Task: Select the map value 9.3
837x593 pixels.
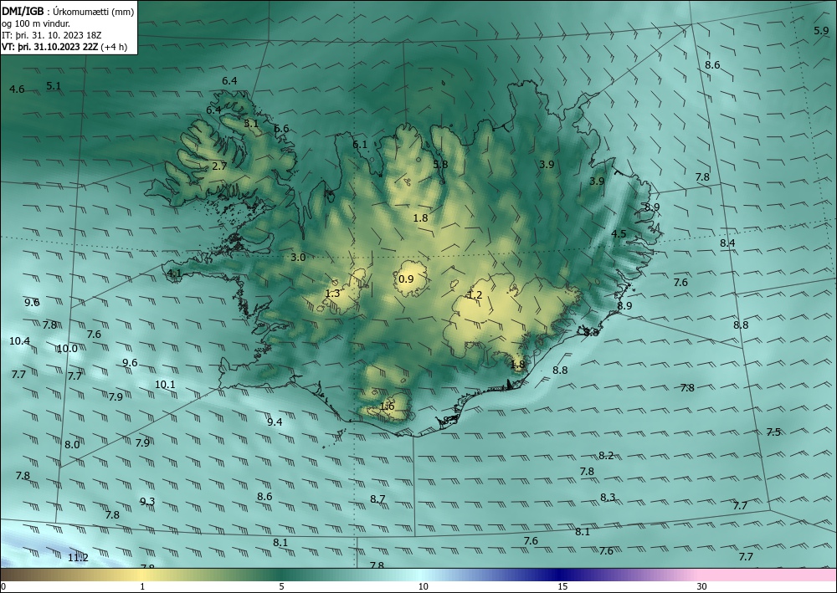Action: (147, 501)
